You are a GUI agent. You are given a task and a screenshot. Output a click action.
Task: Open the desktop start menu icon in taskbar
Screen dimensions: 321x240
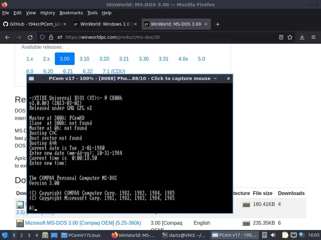tap(5, 235)
